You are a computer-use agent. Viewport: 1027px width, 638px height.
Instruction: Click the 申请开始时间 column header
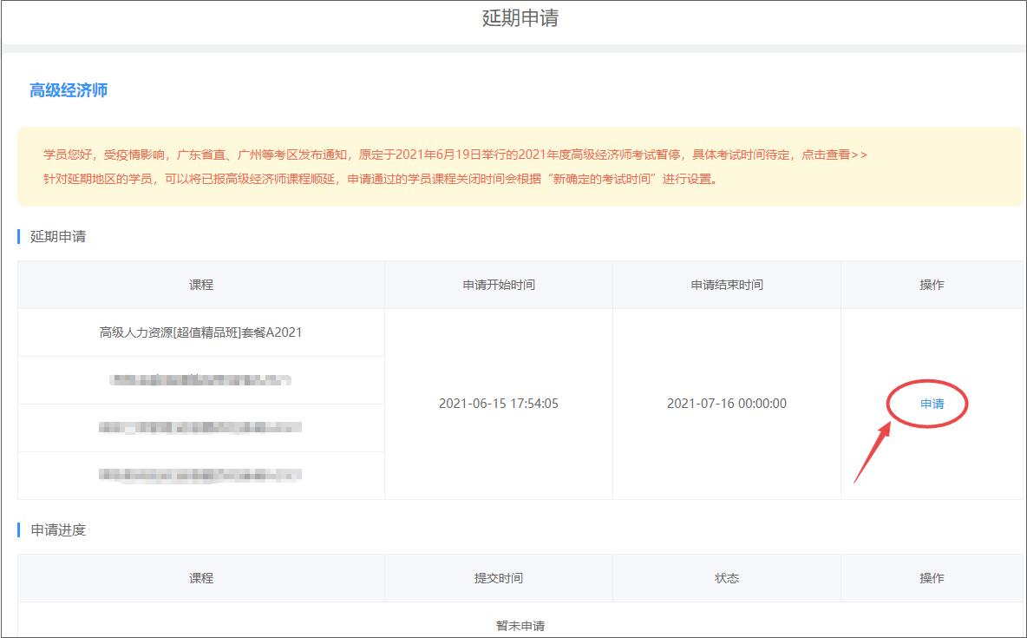[x=499, y=285]
